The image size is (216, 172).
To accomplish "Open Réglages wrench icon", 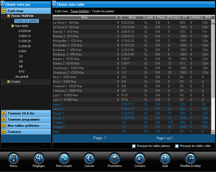I will click(x=39, y=158).
